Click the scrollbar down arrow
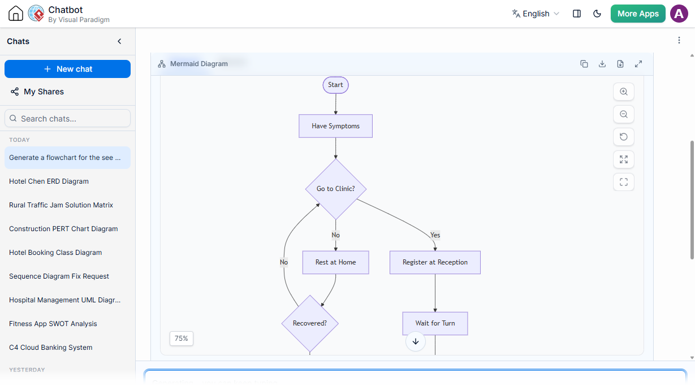 click(x=692, y=358)
